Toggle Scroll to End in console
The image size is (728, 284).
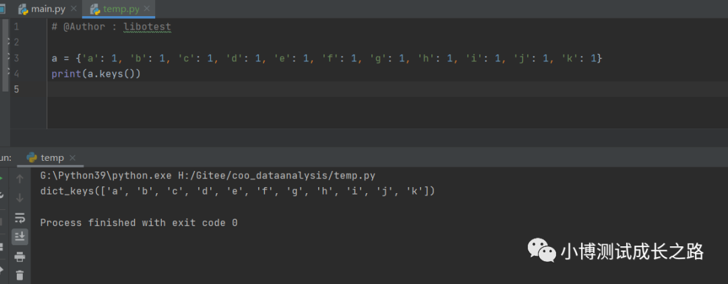coord(20,237)
